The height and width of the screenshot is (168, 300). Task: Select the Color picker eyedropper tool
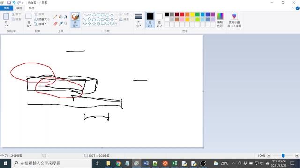[60, 24]
